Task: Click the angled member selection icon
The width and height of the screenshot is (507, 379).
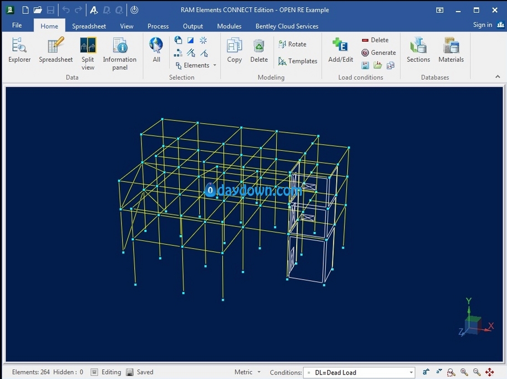Action: point(204,53)
